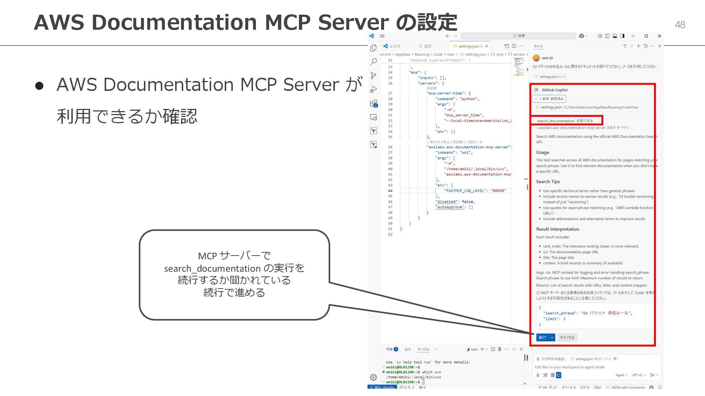Click the Customize Layout icon
Image resolution: width=705 pixels, height=396 pixels.
tap(600, 36)
